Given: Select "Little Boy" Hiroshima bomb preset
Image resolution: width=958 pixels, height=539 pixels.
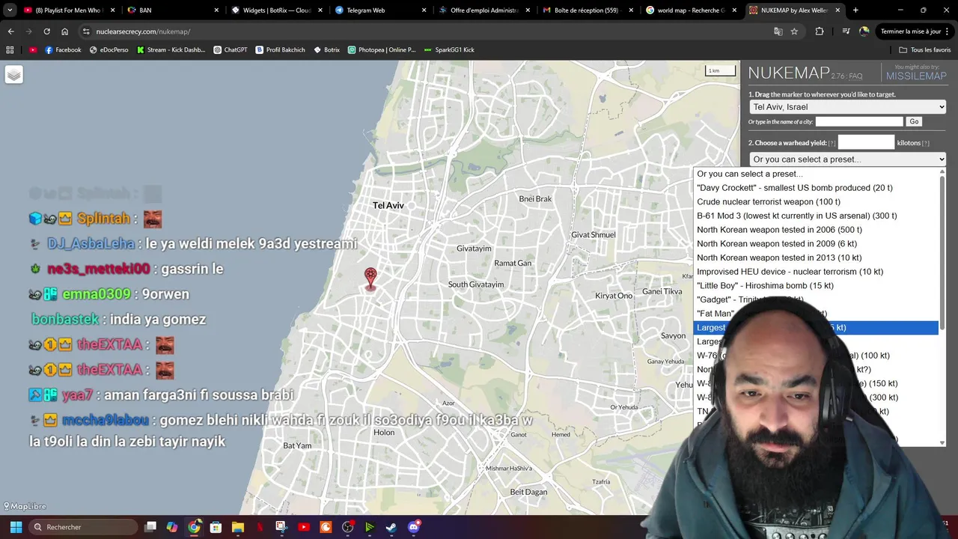Looking at the screenshot, I should [816, 285].
